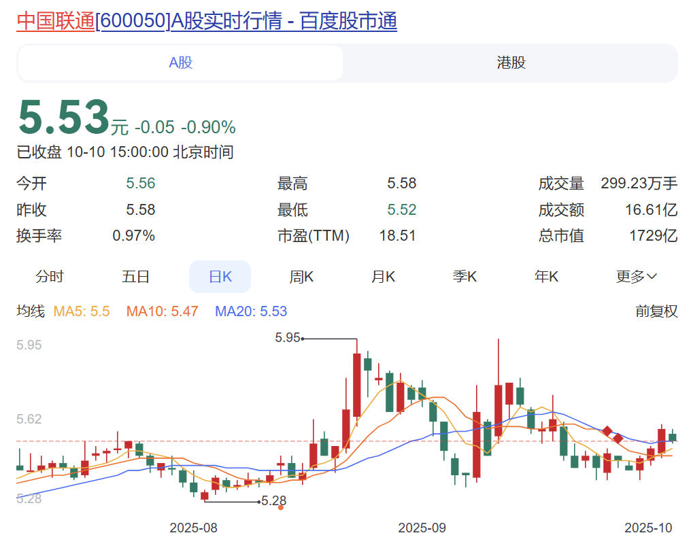The height and width of the screenshot is (548, 691).
Task: Show the 月K monthly candlestick chart
Action: 383,277
